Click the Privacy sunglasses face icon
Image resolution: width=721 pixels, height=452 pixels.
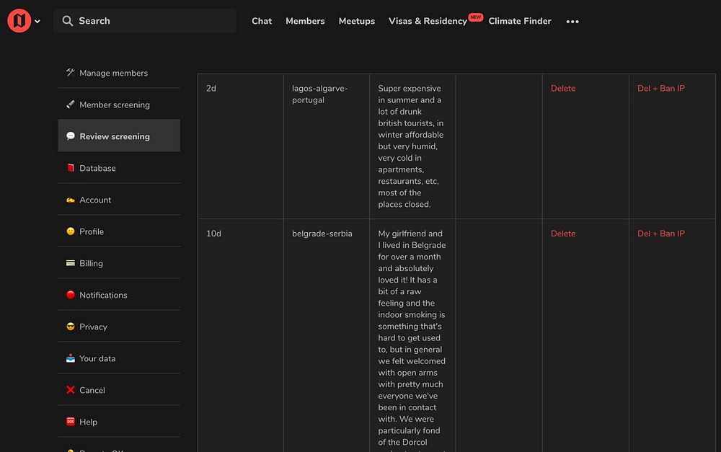71,327
